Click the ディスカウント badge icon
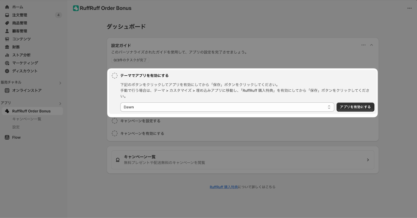417x218 pixels. pos(7,71)
